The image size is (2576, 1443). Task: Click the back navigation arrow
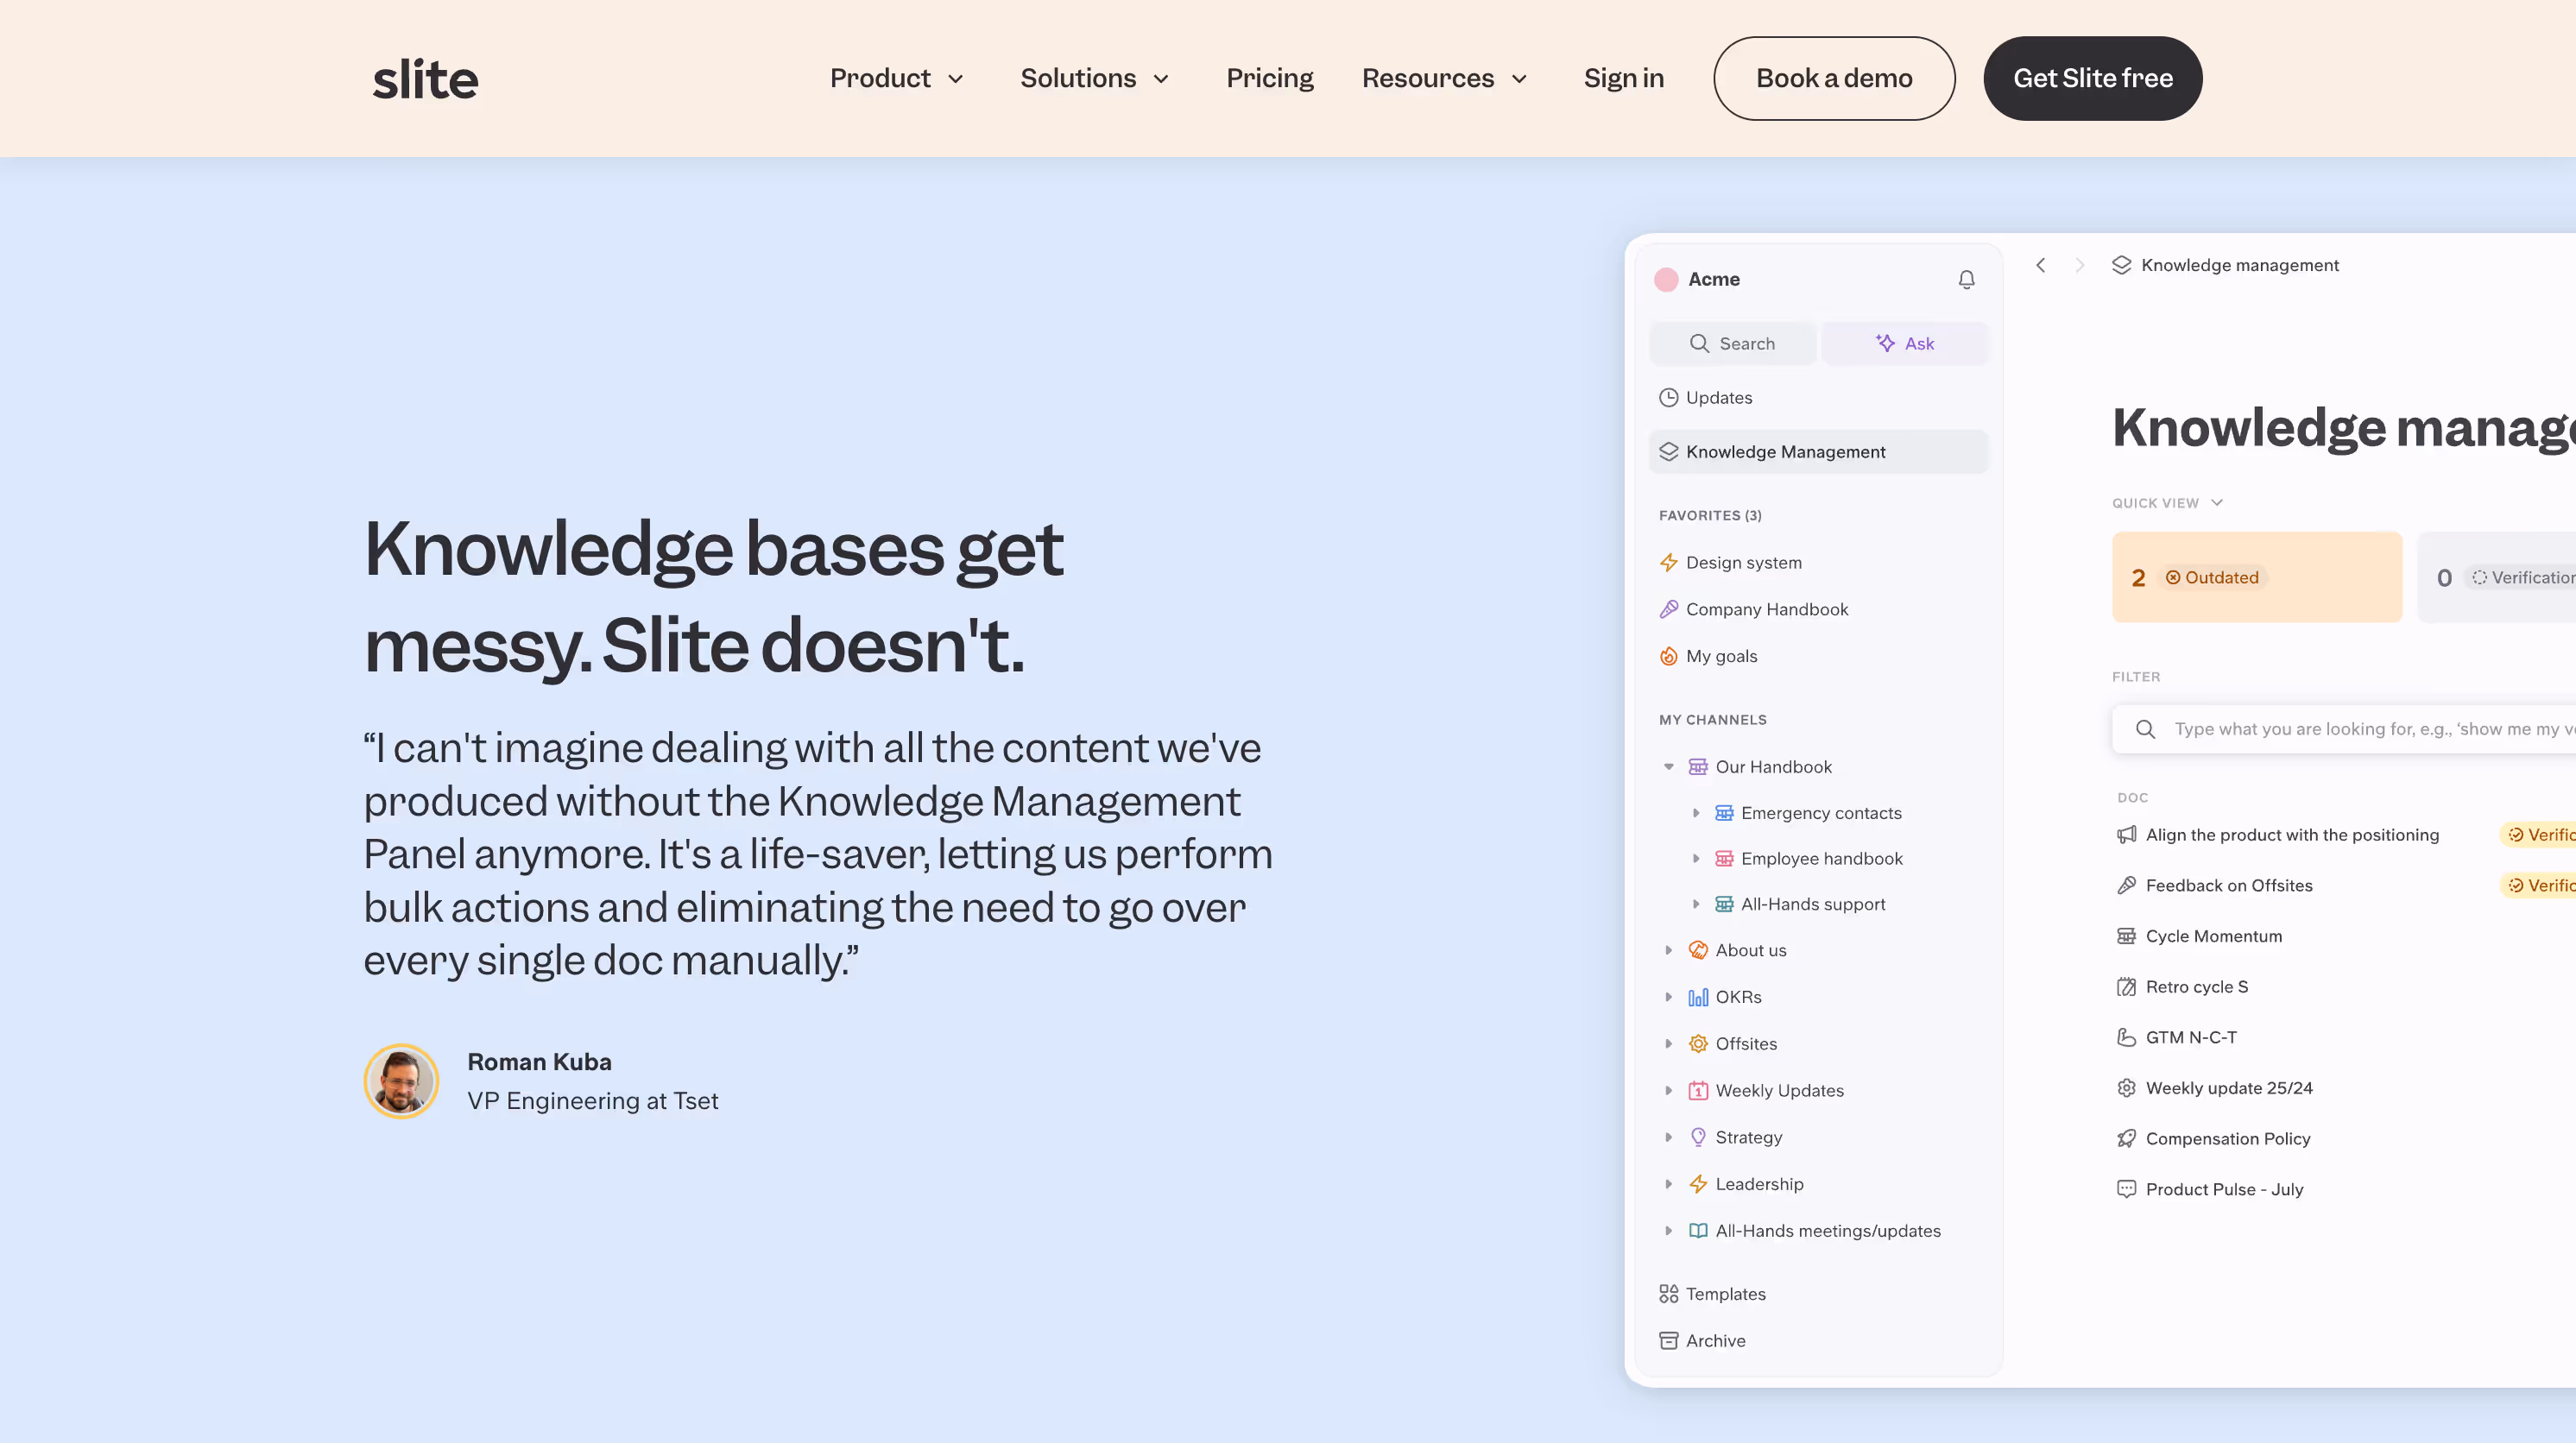pos(2040,265)
